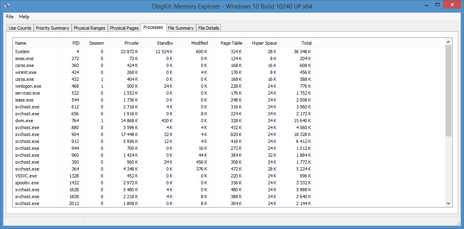
Task: Select the dwm.exe row
Action: (163, 121)
